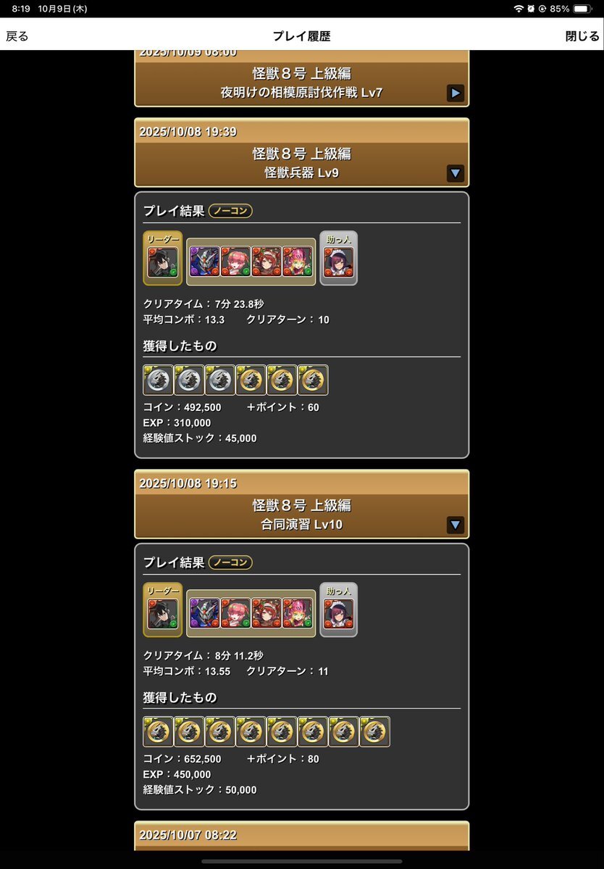Tap the last gold medal drop in Lv9 rewards
Image resolution: width=604 pixels, height=869 pixels.
pyautogui.click(x=313, y=380)
